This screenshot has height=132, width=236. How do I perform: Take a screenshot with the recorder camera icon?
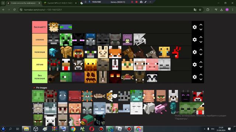point(141,2)
